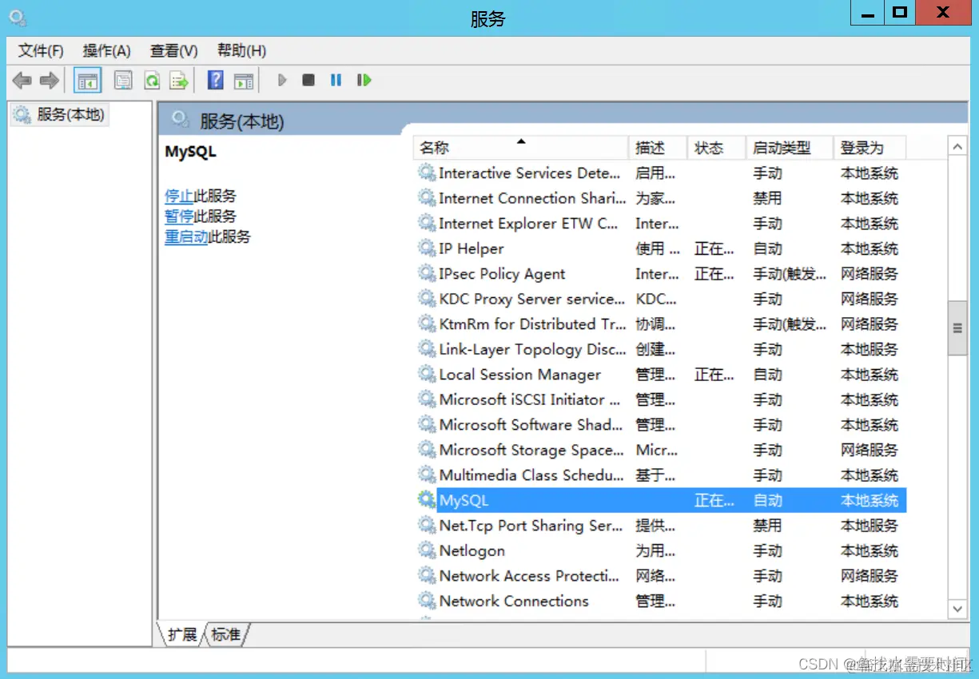Open the Properties toolbar icon
Image resolution: width=979 pixels, height=679 pixels.
123,80
